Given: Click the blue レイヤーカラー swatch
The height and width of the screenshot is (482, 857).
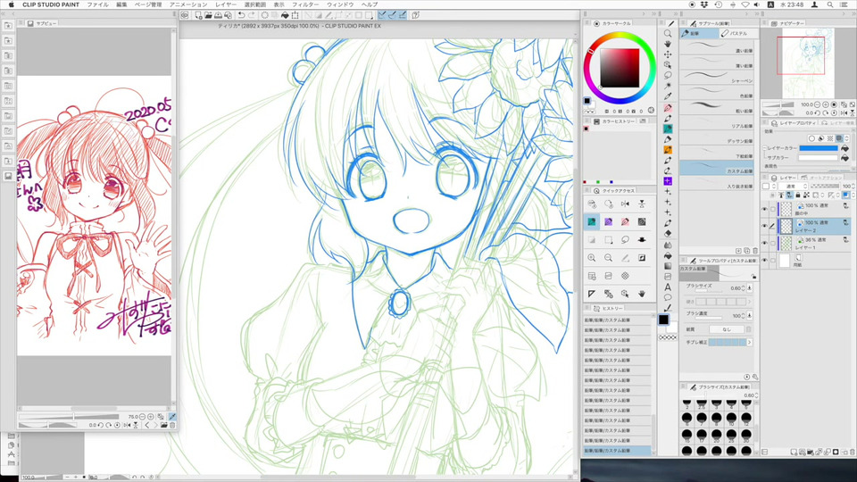Looking at the screenshot, I should [819, 148].
